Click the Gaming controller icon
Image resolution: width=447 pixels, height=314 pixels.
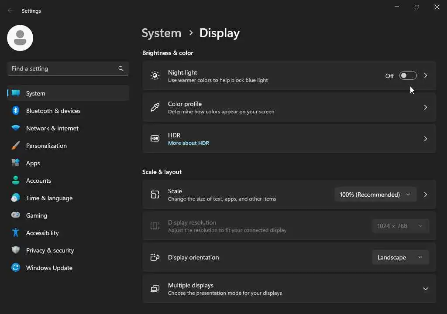tap(16, 215)
